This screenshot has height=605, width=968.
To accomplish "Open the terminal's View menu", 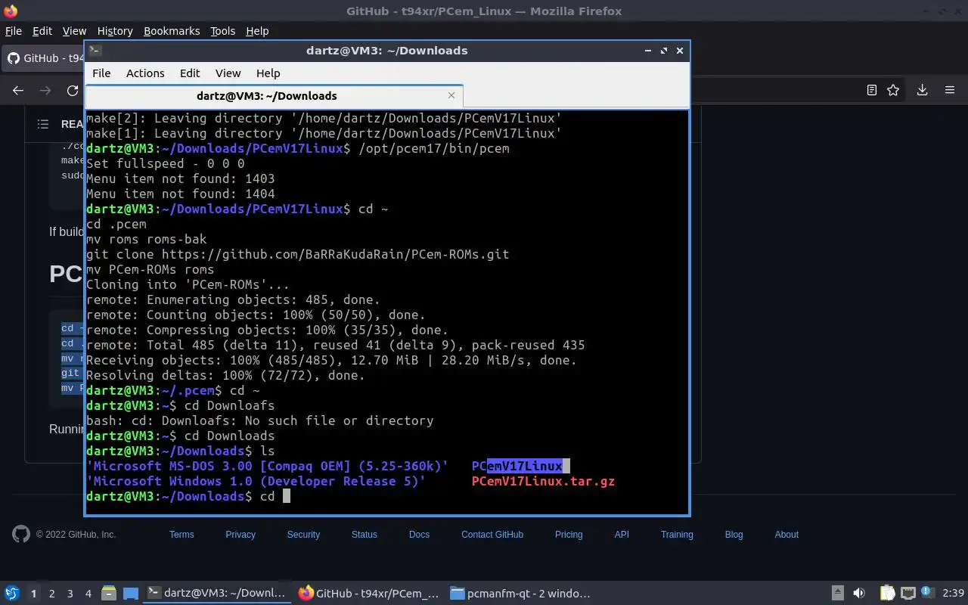I will point(228,73).
